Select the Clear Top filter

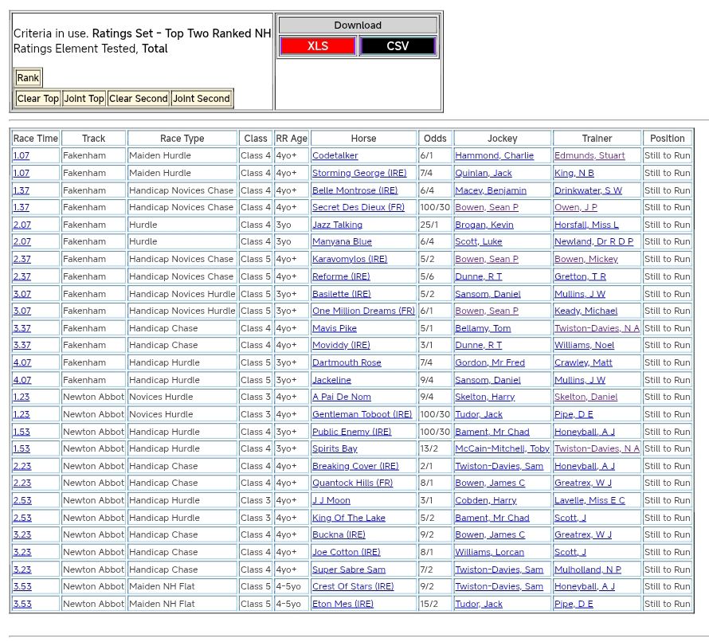point(37,99)
